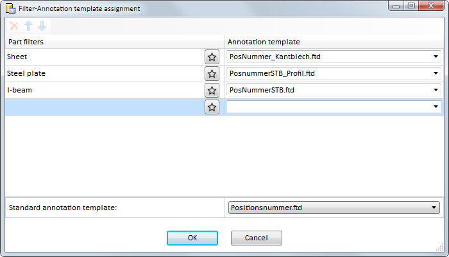Open the PosNummer_Kantblech.ftd template dropdown
The width and height of the screenshot is (449, 257).
coord(436,57)
